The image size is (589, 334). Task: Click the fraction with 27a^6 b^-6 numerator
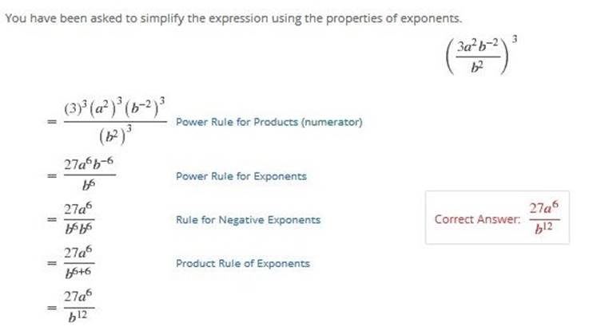coord(89,175)
